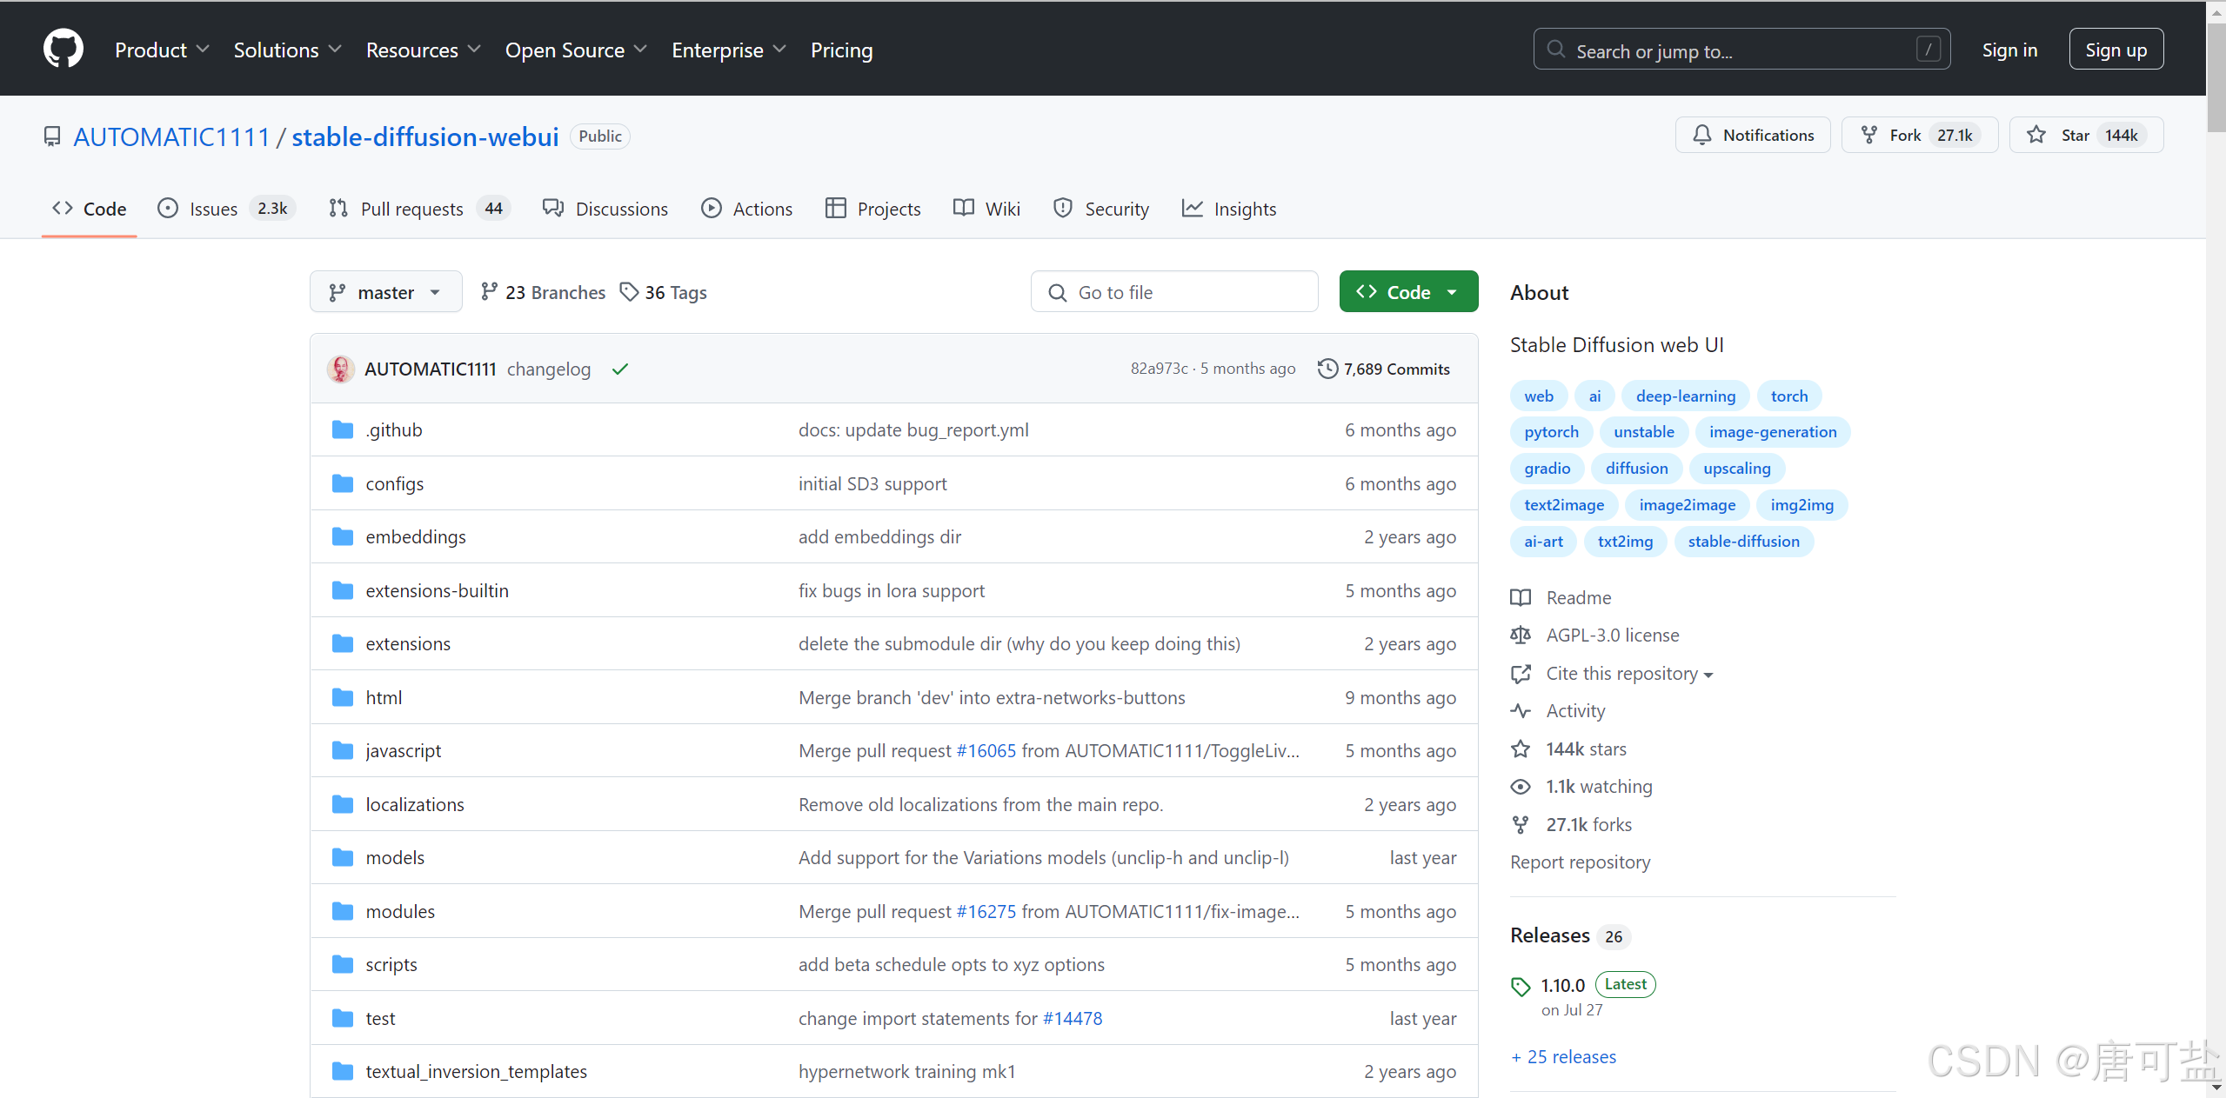The height and width of the screenshot is (1098, 2226).
Task: Click the Report repository link
Action: click(x=1580, y=862)
